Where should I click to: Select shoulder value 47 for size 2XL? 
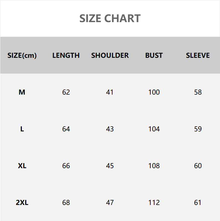[x=110, y=202]
